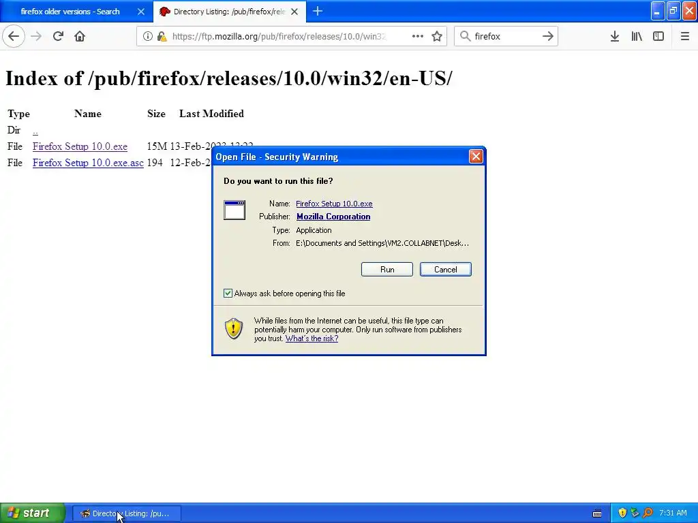
Task: Click the 'Type' column header text
Action: click(18, 114)
